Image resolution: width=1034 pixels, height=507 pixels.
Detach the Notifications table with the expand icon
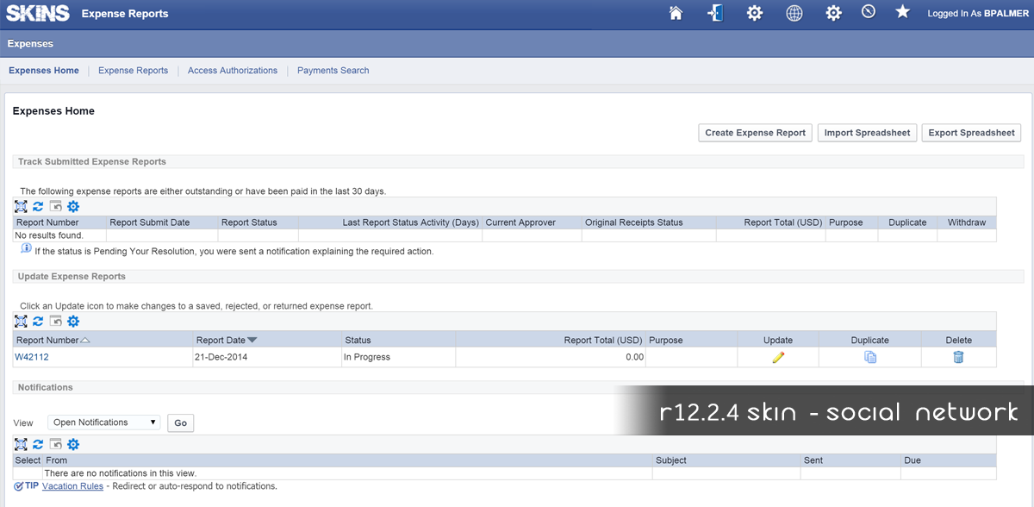[x=22, y=444]
